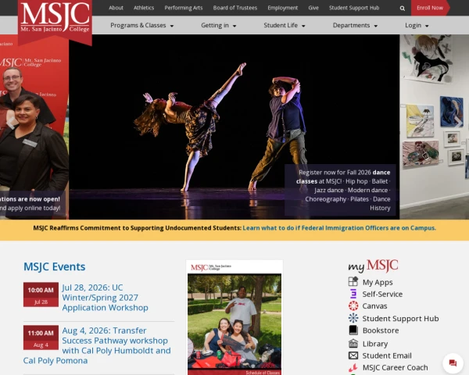
Task: Expand the Login dropdown
Action: click(x=417, y=26)
